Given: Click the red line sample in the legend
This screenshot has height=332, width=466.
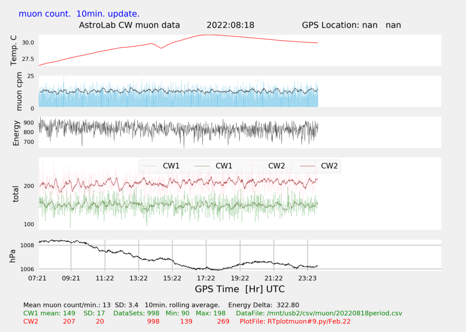Looking at the screenshot, I should pos(308,166).
